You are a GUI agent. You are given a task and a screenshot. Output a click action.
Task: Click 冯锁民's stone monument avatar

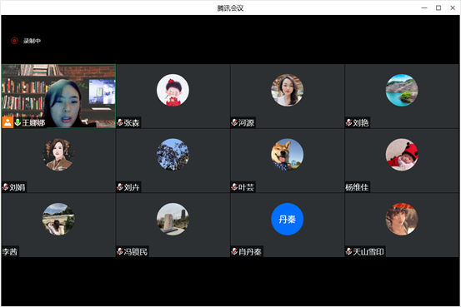(173, 220)
